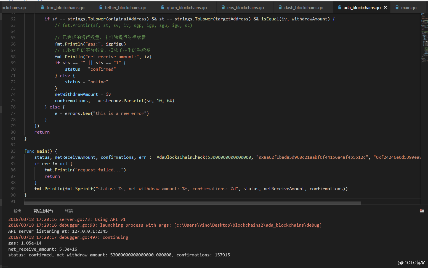Click the Go file icon on qtum_blockchains.go tab
This screenshot has width=428, height=268.
point(163,7)
